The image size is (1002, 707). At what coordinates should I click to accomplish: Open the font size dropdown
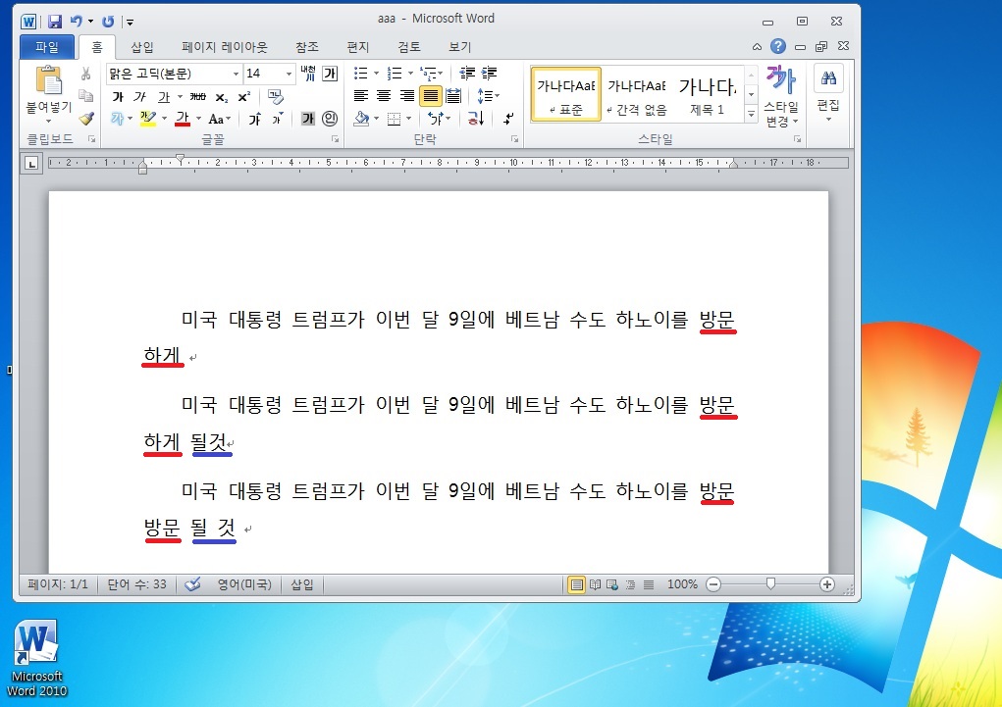(289, 75)
